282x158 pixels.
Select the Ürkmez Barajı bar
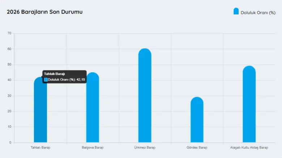(x=145, y=95)
